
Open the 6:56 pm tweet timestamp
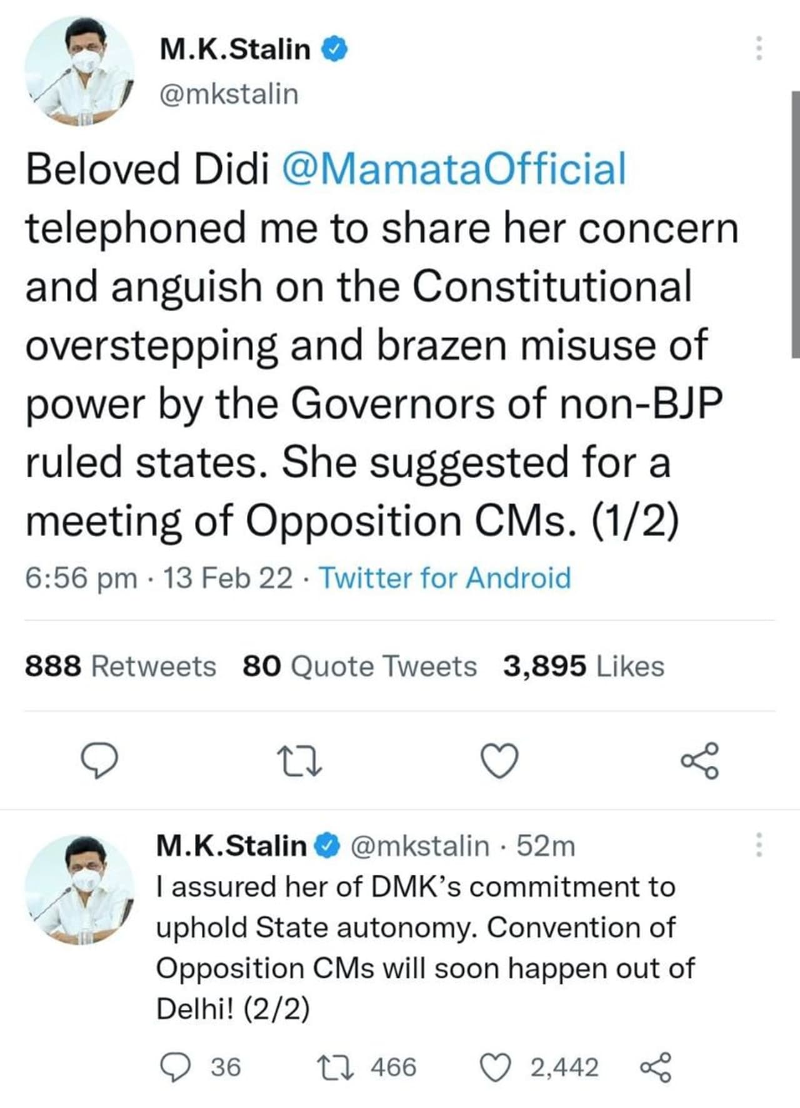click(81, 578)
